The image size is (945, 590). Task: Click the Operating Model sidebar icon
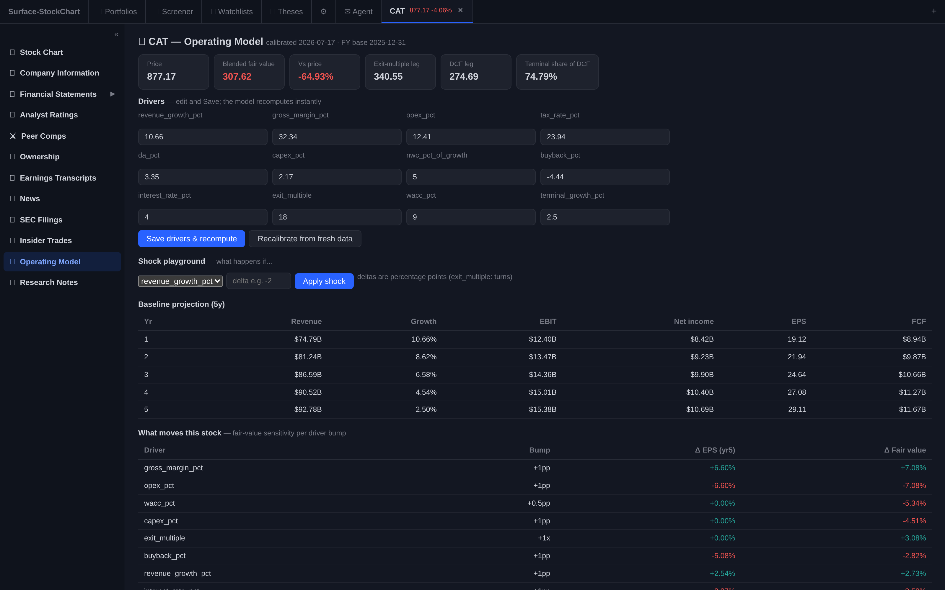[12, 261]
